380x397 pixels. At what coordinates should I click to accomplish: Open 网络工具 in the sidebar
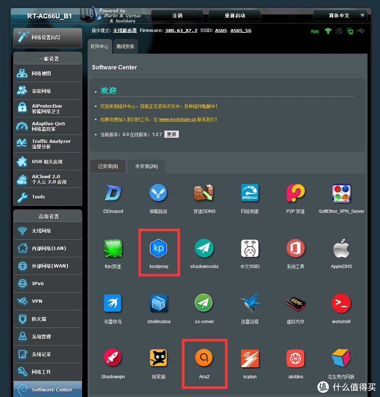tap(48, 372)
